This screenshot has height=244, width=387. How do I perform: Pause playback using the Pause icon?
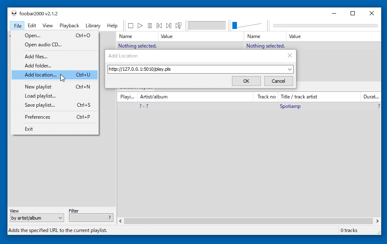click(x=150, y=26)
